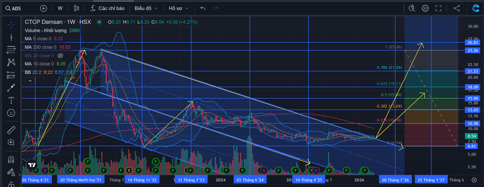The height and width of the screenshot is (187, 484).
Task: Open quick search lightning icon
Action: (412, 8)
